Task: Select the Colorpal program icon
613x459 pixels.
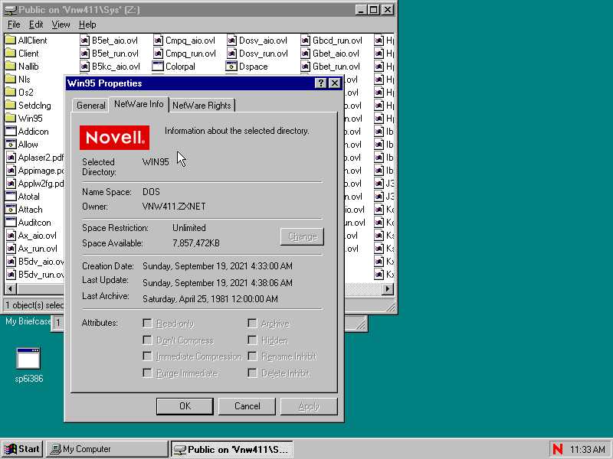Action: [x=158, y=67]
